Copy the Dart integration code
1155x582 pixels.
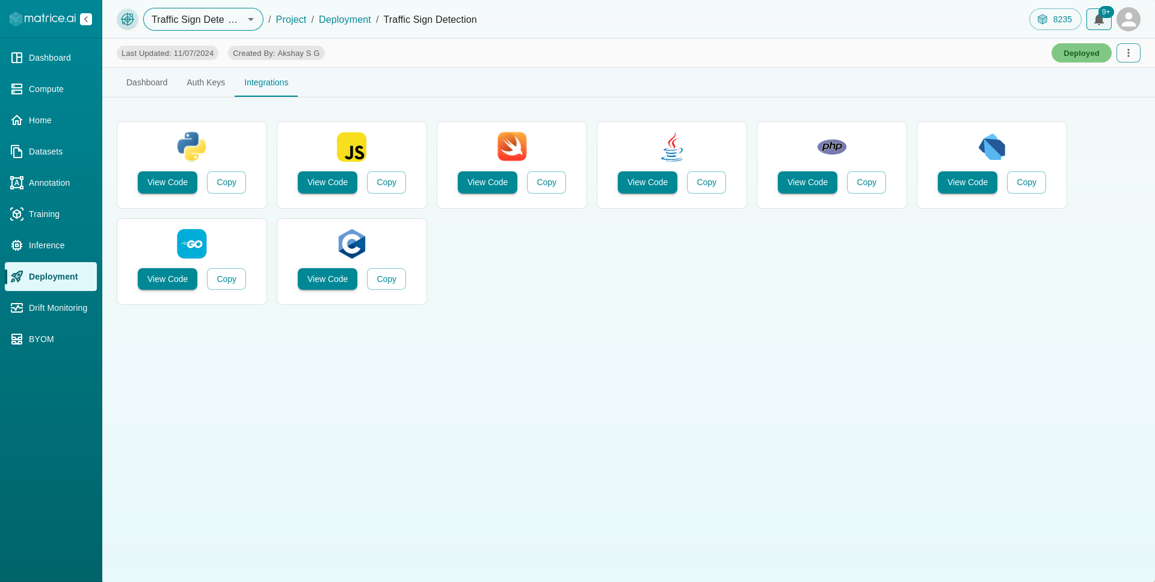click(x=1026, y=182)
